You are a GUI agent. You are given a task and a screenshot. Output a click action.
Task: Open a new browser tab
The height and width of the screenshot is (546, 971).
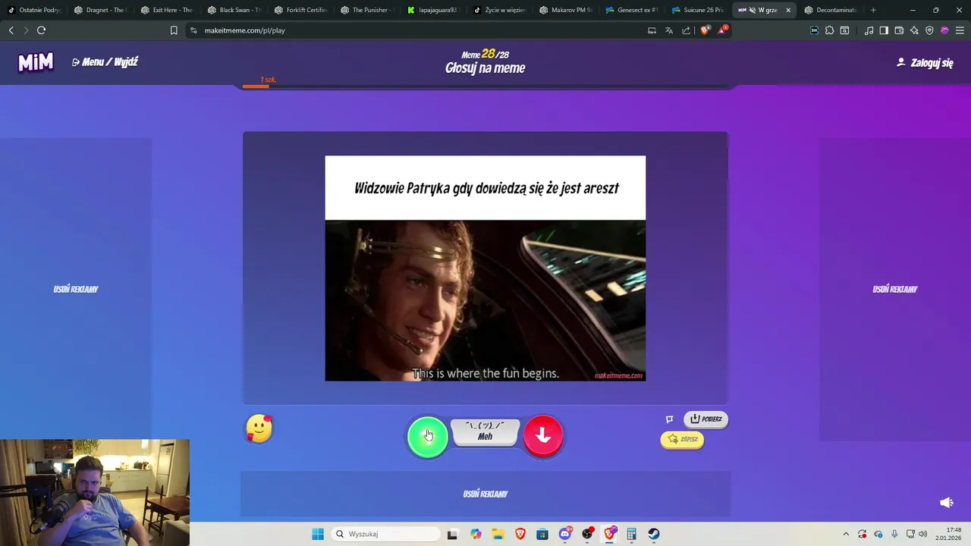873,10
